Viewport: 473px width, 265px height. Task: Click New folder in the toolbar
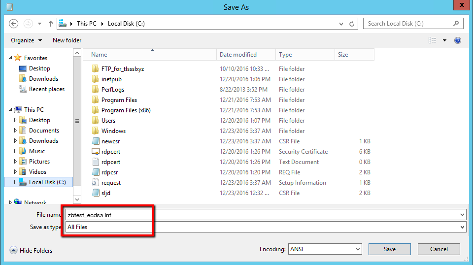click(x=67, y=40)
